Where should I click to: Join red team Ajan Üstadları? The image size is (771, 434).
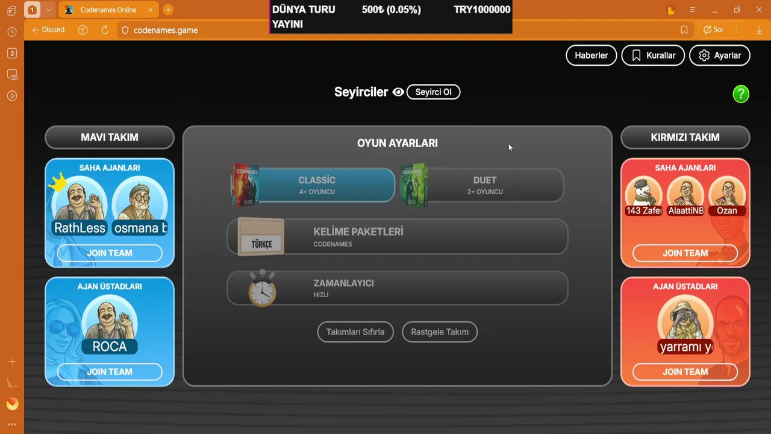(685, 372)
